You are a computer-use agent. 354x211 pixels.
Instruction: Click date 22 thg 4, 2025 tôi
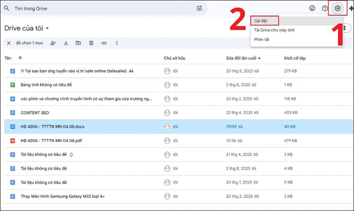[242, 113]
